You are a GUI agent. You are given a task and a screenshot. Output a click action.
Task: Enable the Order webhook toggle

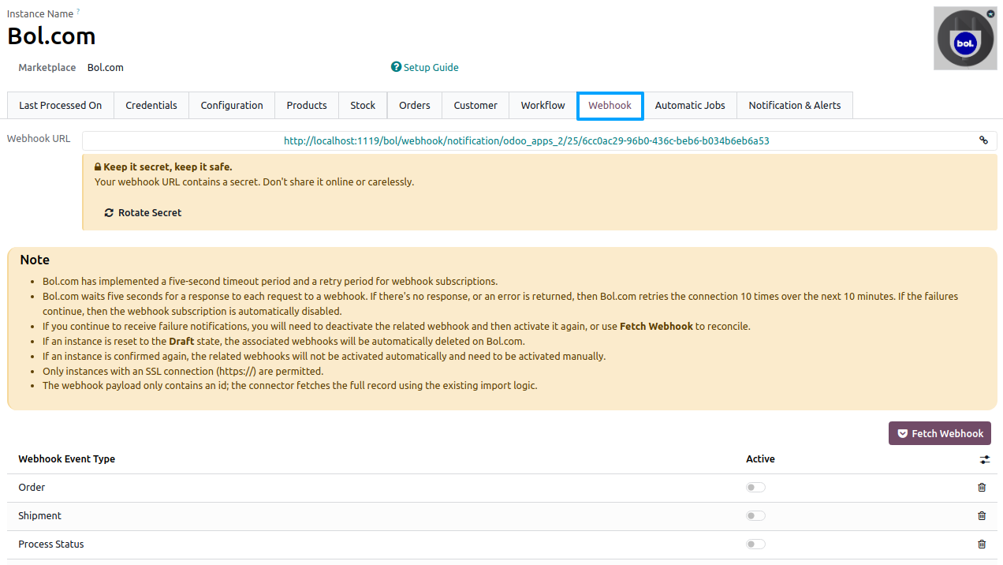tap(755, 488)
